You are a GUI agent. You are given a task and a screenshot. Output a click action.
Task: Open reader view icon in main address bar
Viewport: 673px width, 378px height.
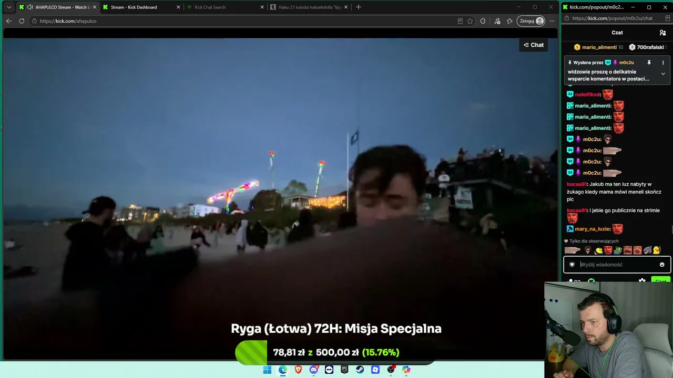click(460, 21)
